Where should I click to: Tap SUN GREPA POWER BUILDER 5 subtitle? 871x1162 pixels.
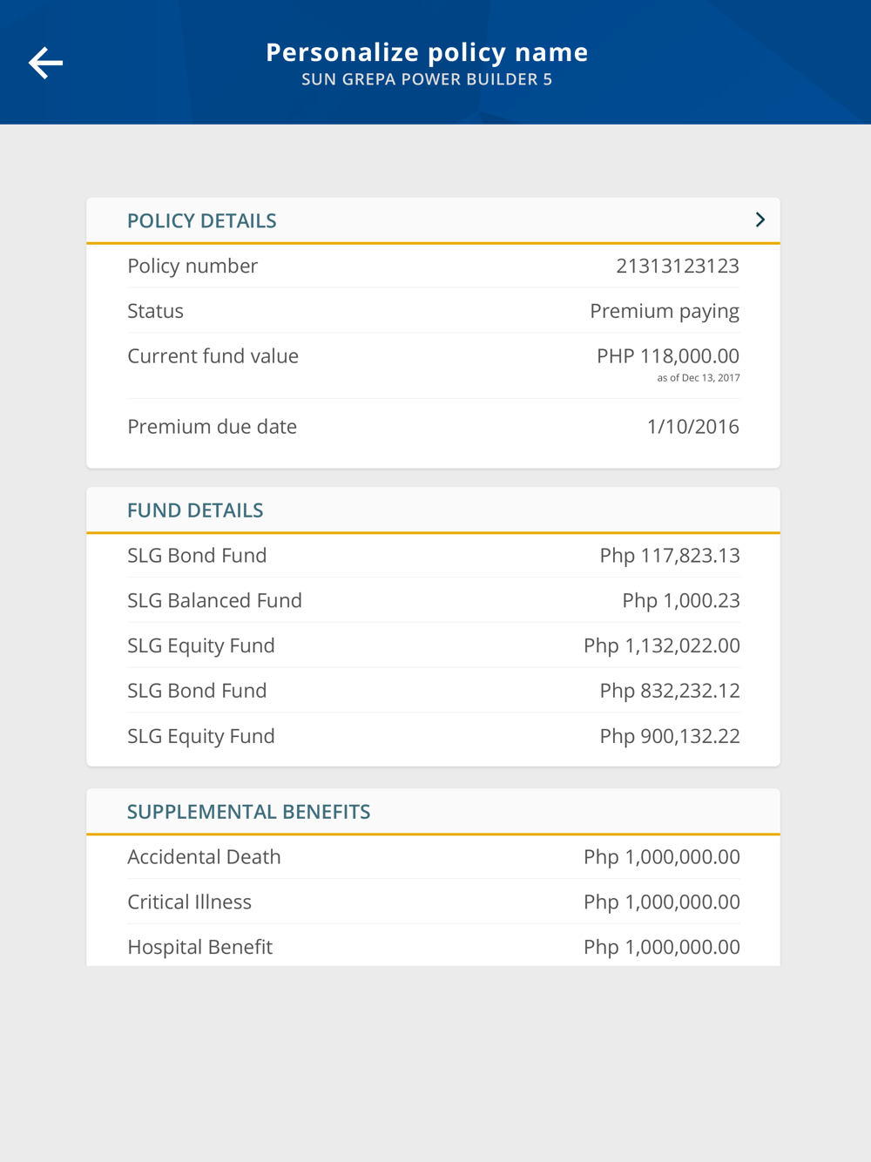click(427, 79)
